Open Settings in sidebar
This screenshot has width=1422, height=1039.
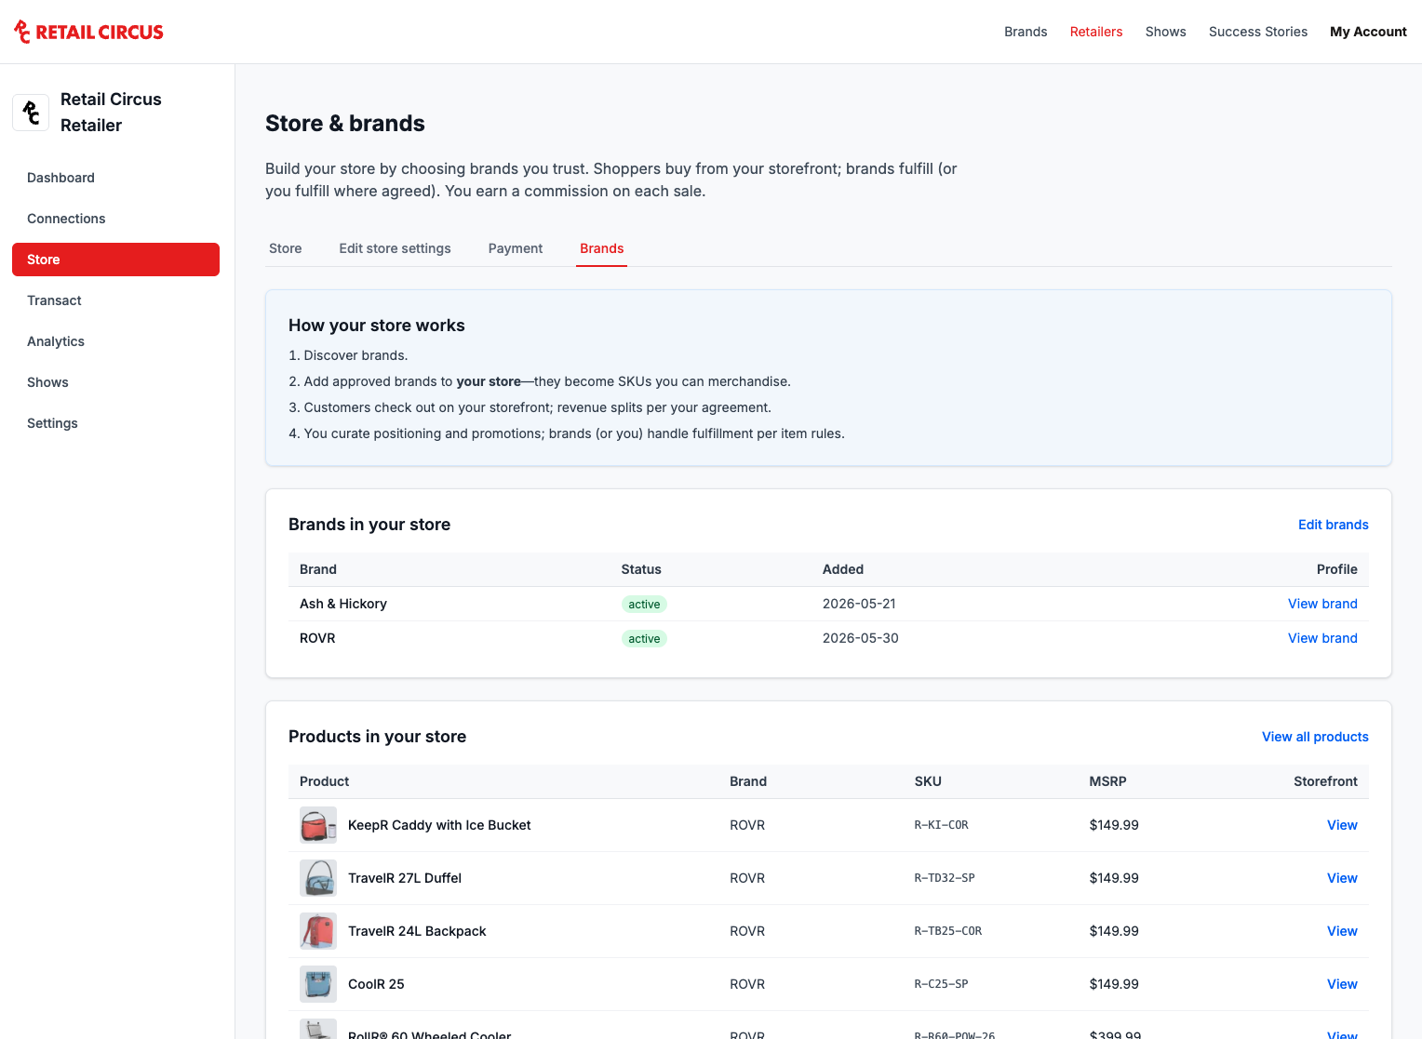pos(115,423)
